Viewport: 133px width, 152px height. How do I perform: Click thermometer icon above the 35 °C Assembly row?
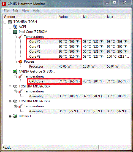coord(20,106)
